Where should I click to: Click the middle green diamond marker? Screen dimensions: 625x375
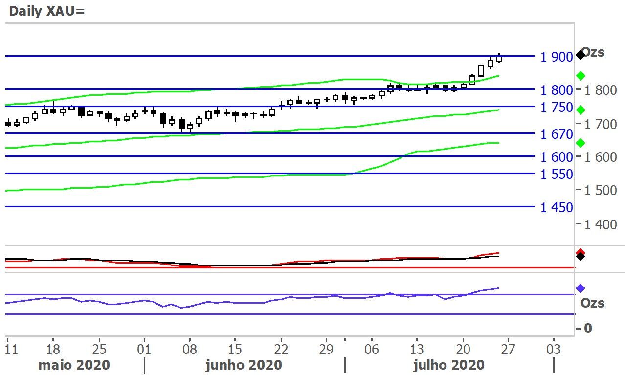coord(581,110)
